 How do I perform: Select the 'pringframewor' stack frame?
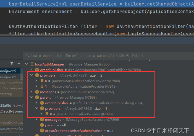click(x=11, y=123)
